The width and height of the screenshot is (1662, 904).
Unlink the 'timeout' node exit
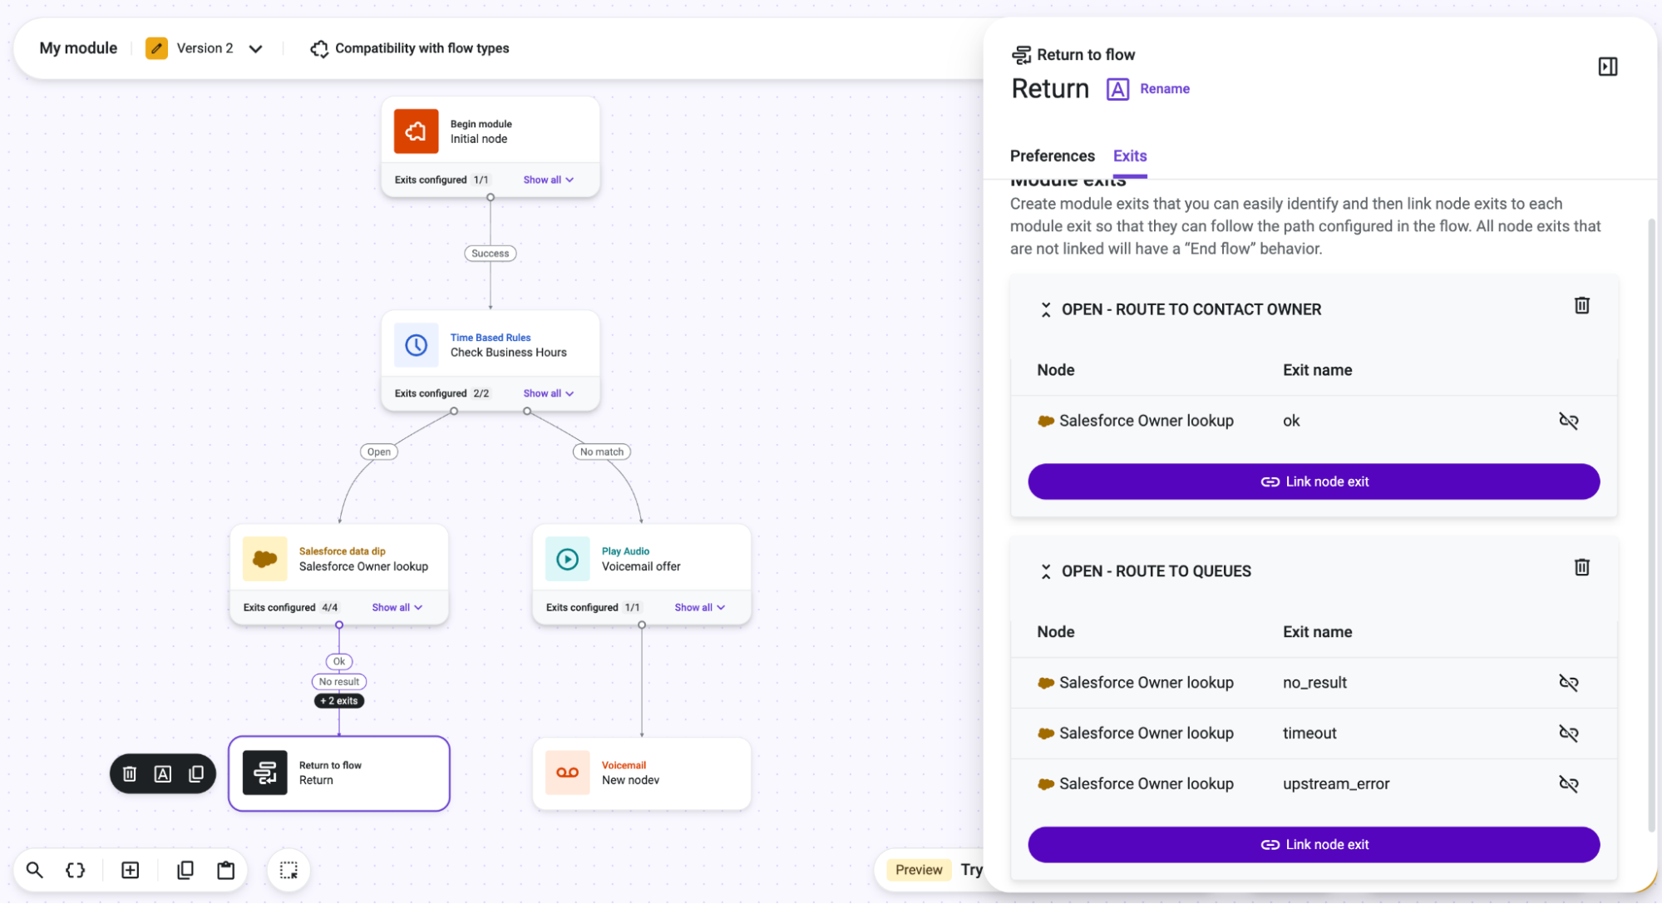click(x=1568, y=734)
